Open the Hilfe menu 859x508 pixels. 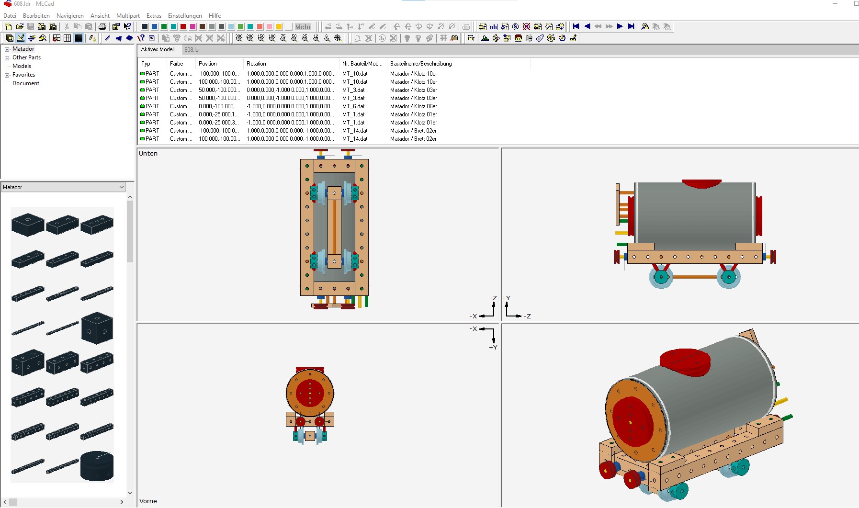point(215,16)
